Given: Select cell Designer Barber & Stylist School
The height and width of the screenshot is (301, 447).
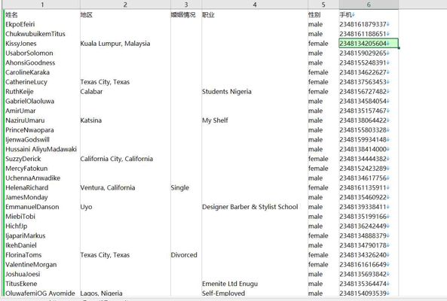Looking at the screenshot, I should click(255, 207).
